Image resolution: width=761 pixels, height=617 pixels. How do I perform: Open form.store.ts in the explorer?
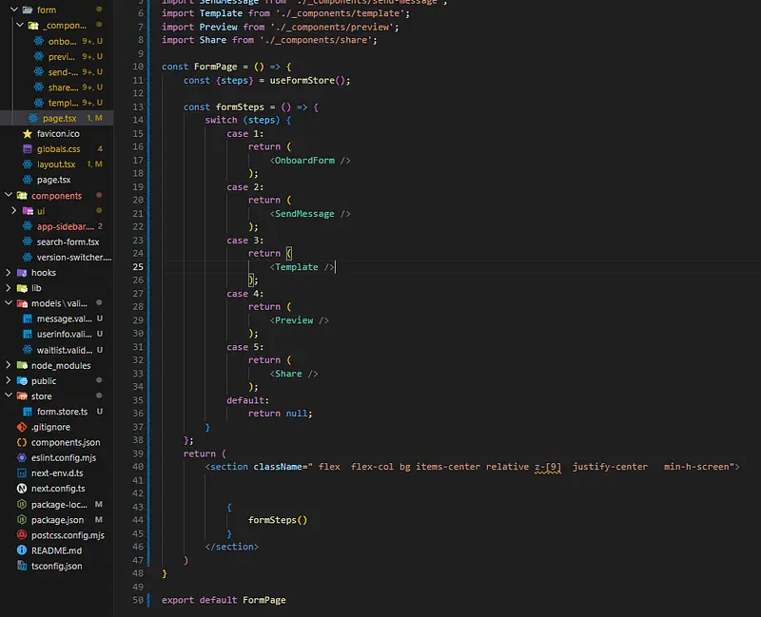(62, 412)
